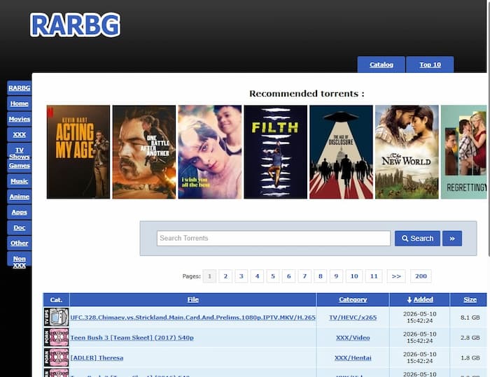The width and height of the screenshot is (490, 377).
Task: Expand advanced search with » button
Action: [x=452, y=239]
